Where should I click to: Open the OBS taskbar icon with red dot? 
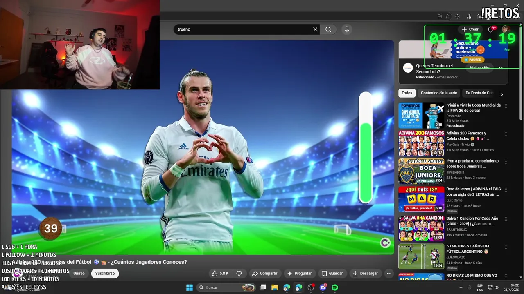[x=311, y=287]
